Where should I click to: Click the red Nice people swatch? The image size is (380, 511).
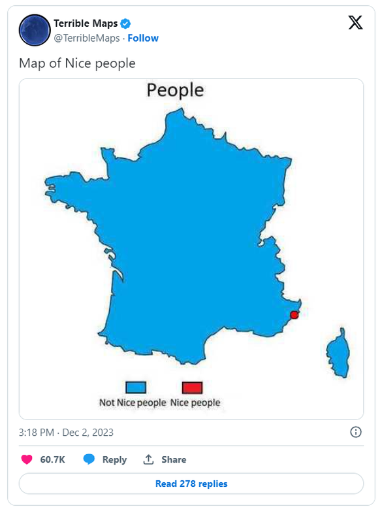(192, 387)
